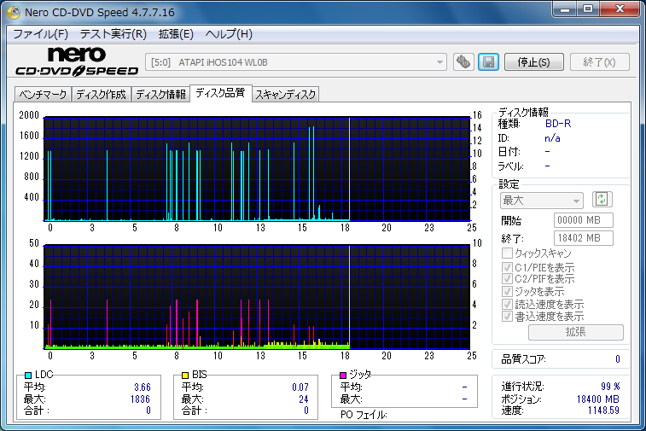Viewport: 646px width, 431px height.
Task: Toggle the 書込速度を表示 checkbox
Action: coord(507,317)
